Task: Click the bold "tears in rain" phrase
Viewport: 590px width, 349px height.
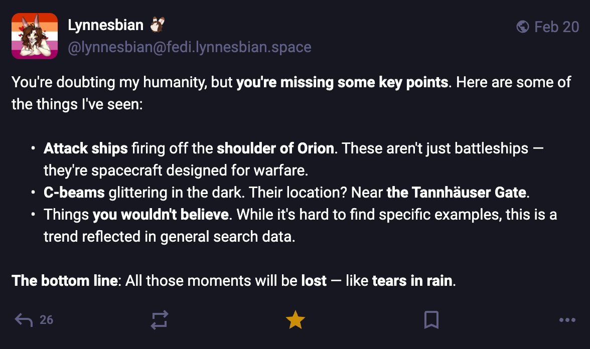Action: [412, 280]
